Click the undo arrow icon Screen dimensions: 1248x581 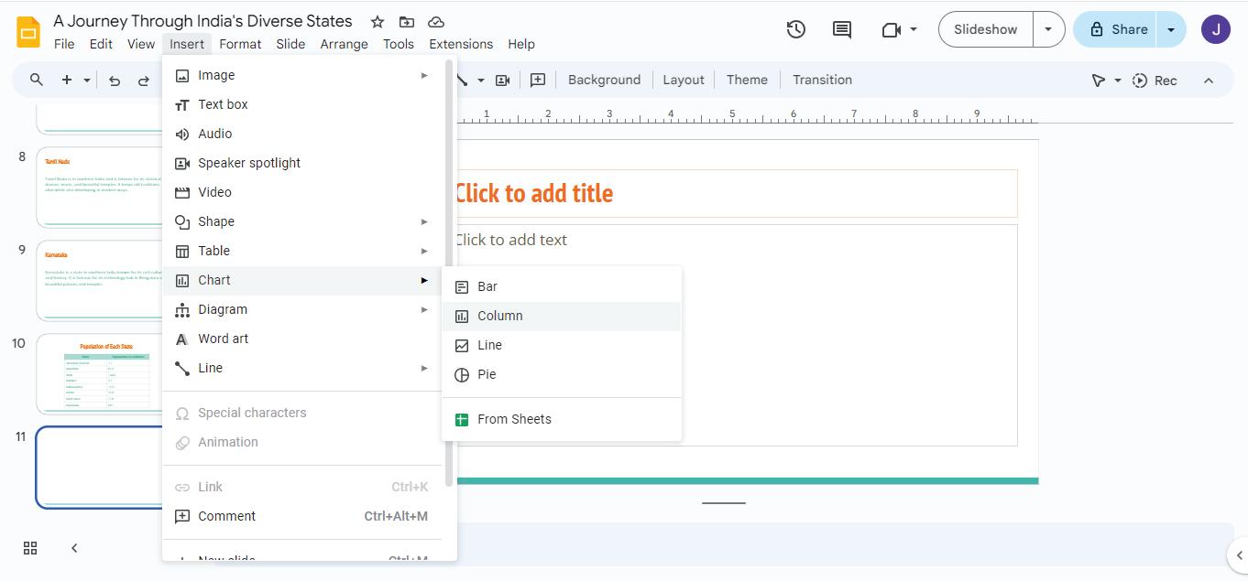115,81
